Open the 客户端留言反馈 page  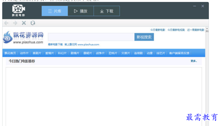pos(179,53)
